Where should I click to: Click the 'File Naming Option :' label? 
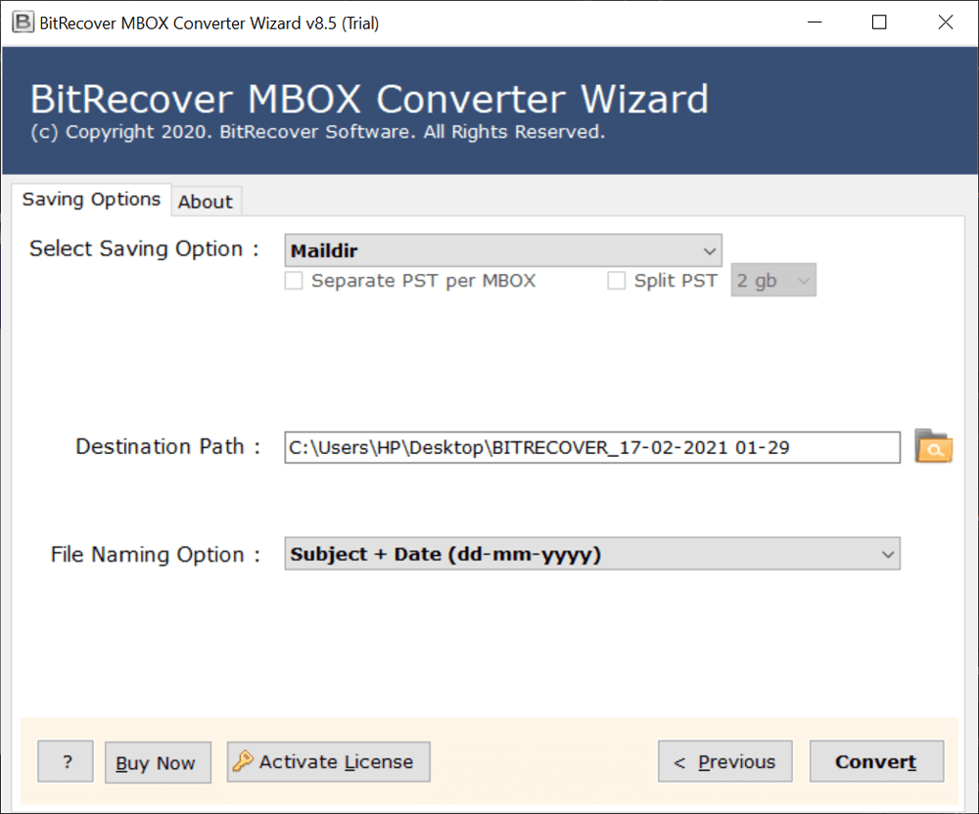[156, 555]
